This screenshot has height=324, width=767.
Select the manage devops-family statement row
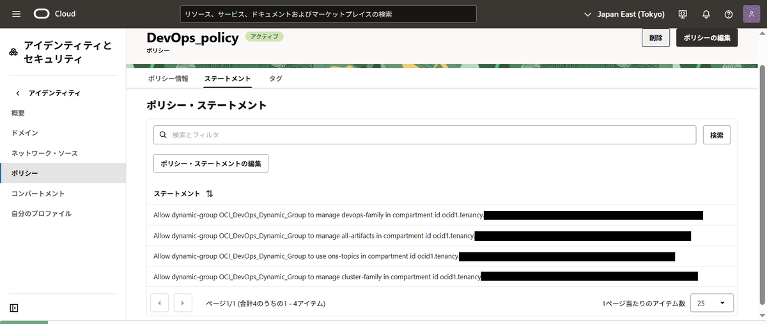point(442,215)
